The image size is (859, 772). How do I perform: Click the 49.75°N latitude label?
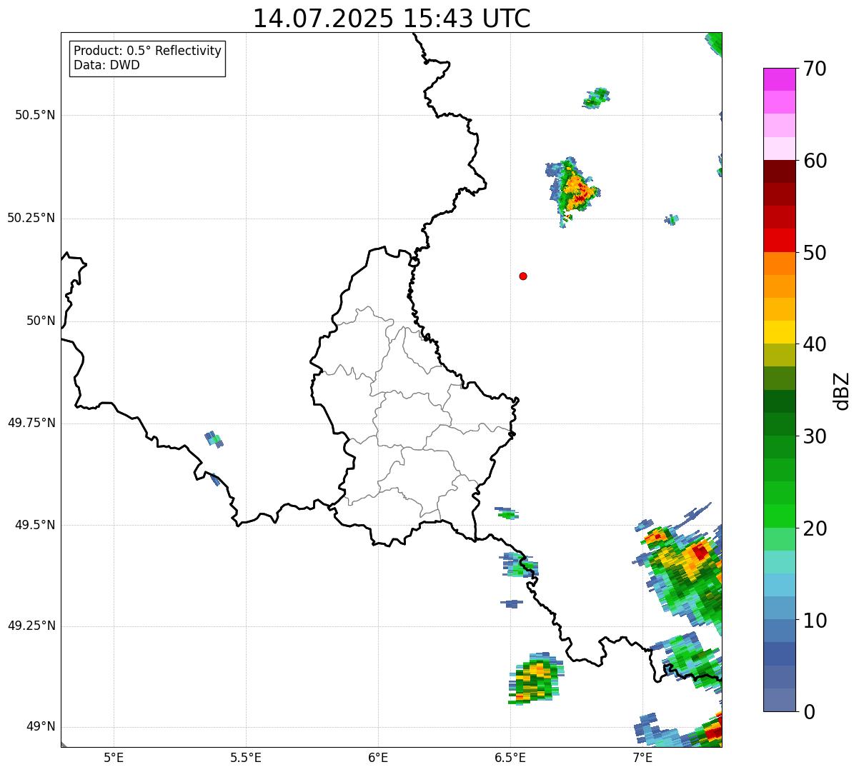point(31,423)
